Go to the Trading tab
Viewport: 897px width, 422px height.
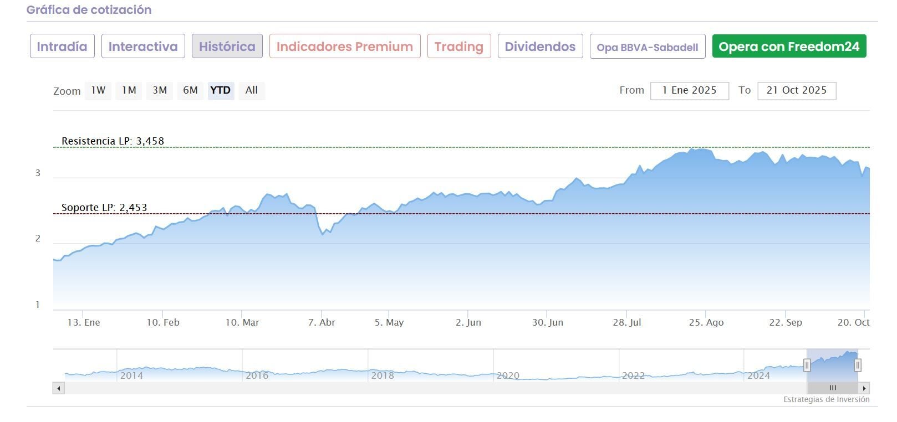point(459,47)
